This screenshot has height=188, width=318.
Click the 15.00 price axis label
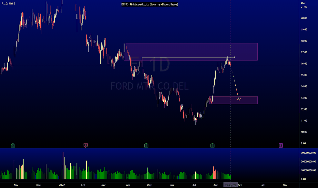304,75
